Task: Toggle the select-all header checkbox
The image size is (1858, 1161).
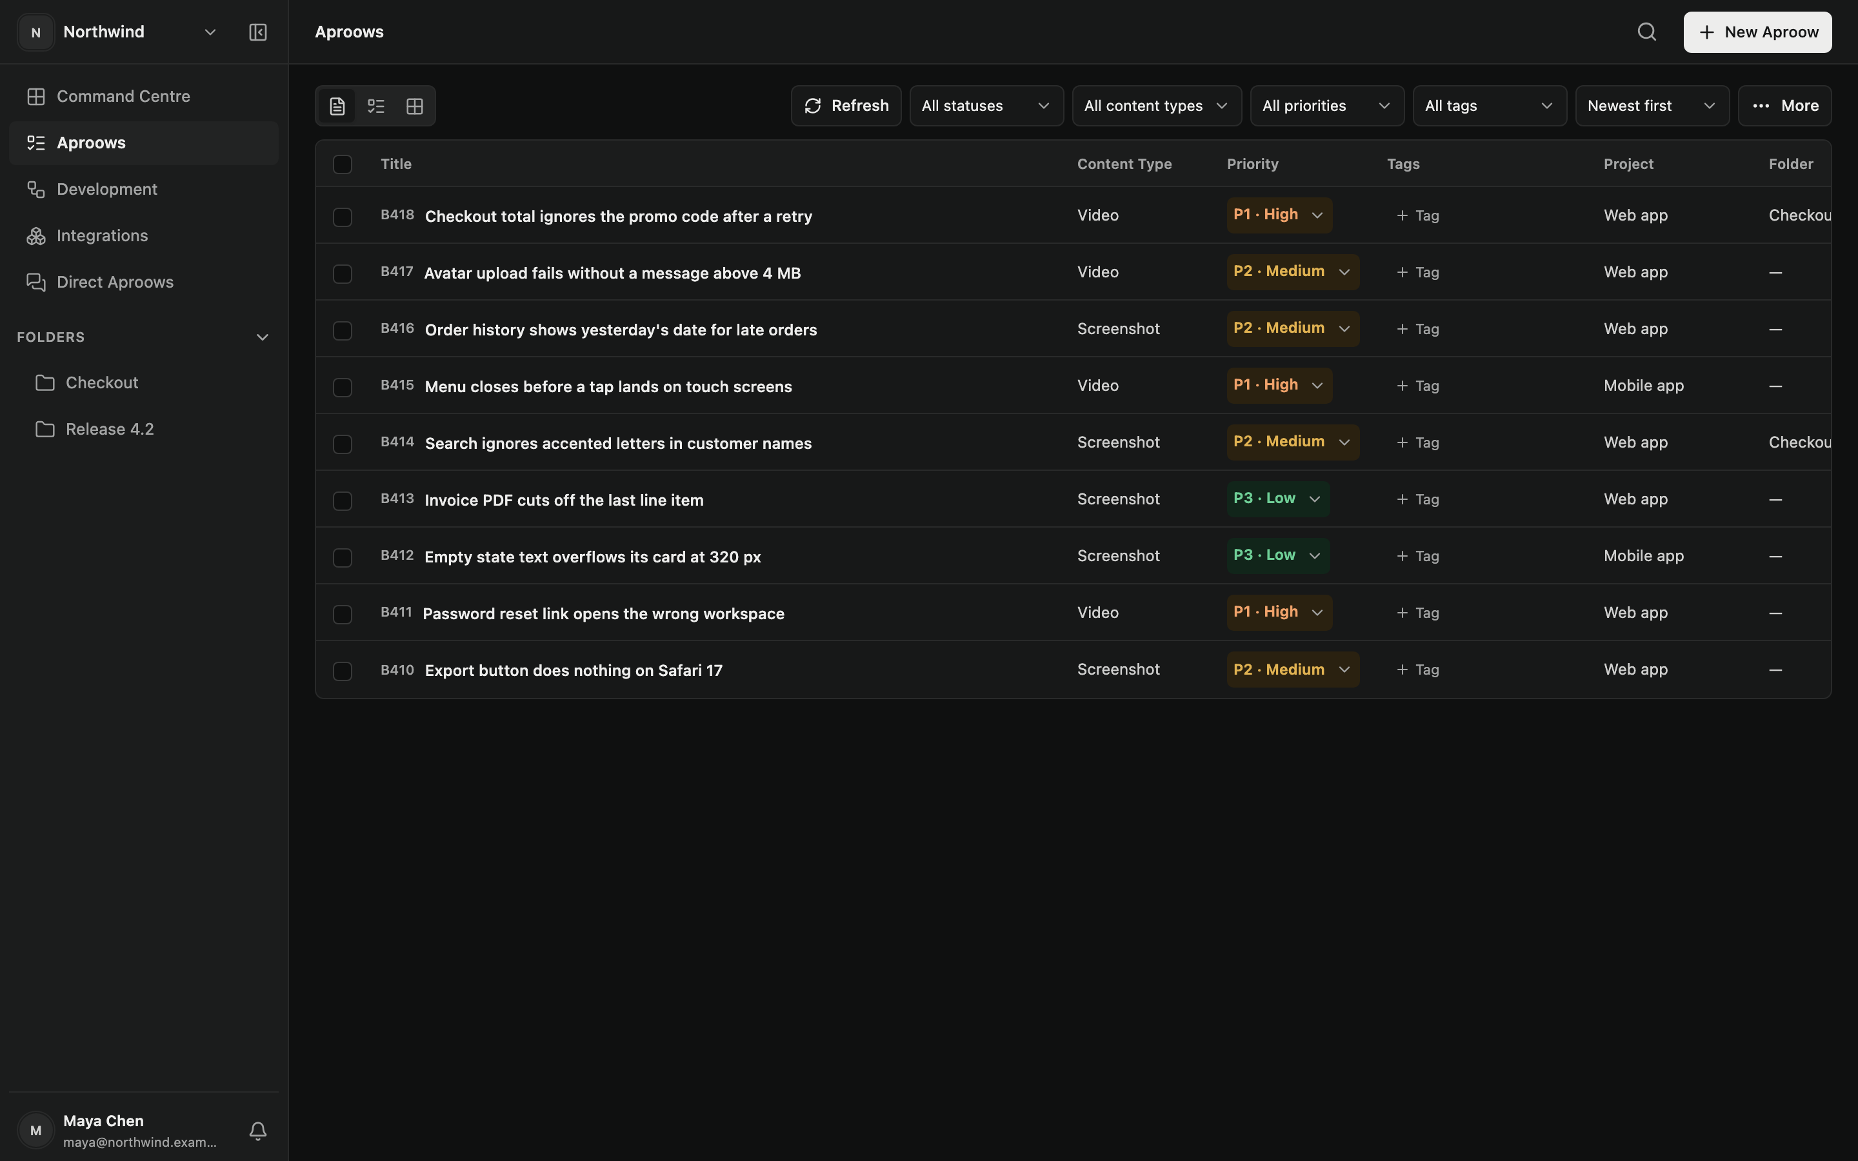Action: tap(343, 164)
